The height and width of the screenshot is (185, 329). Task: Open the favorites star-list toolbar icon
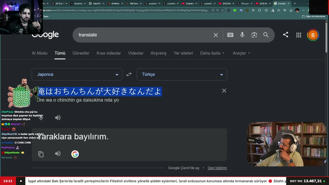[x=279, y=10]
